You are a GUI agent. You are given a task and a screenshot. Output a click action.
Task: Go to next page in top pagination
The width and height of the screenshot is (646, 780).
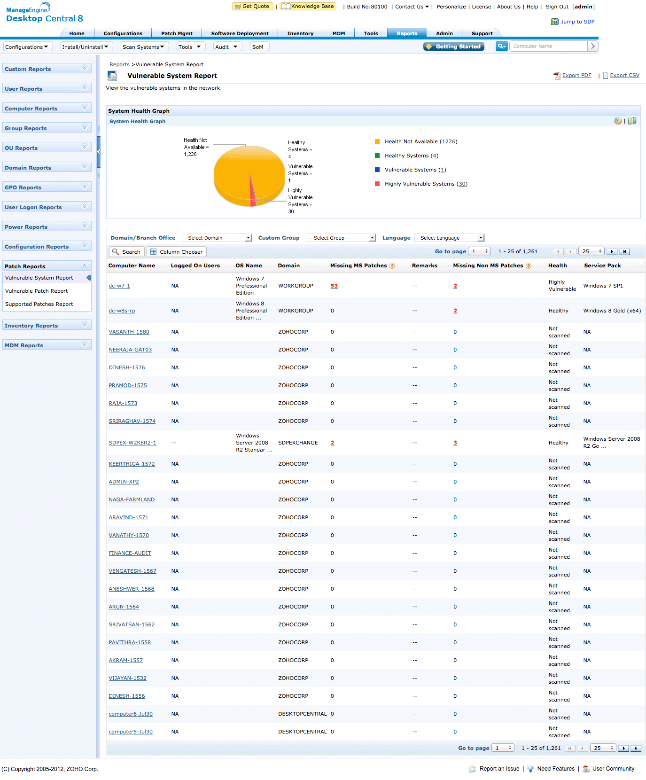coord(612,252)
